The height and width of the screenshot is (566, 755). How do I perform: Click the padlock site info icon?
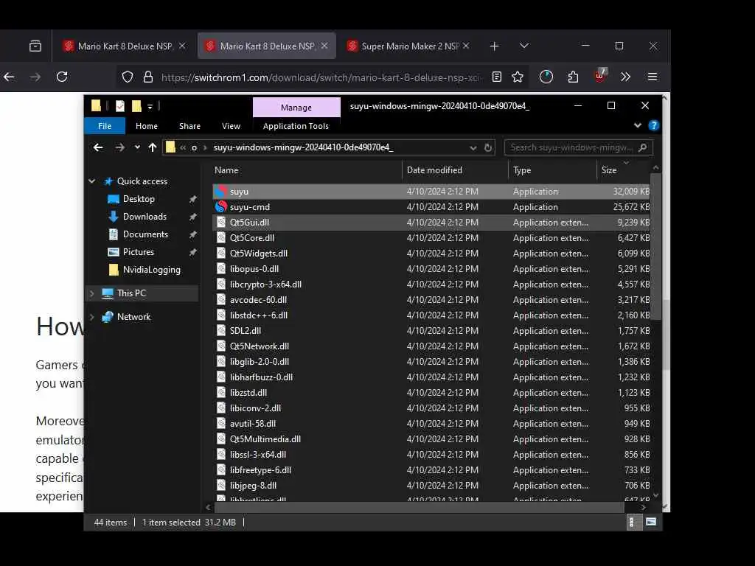[148, 77]
